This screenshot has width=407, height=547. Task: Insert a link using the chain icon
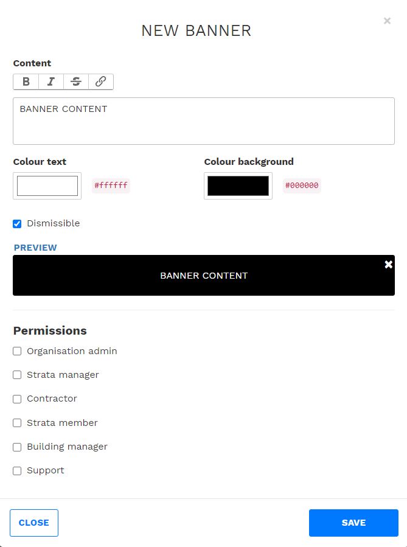(x=101, y=82)
